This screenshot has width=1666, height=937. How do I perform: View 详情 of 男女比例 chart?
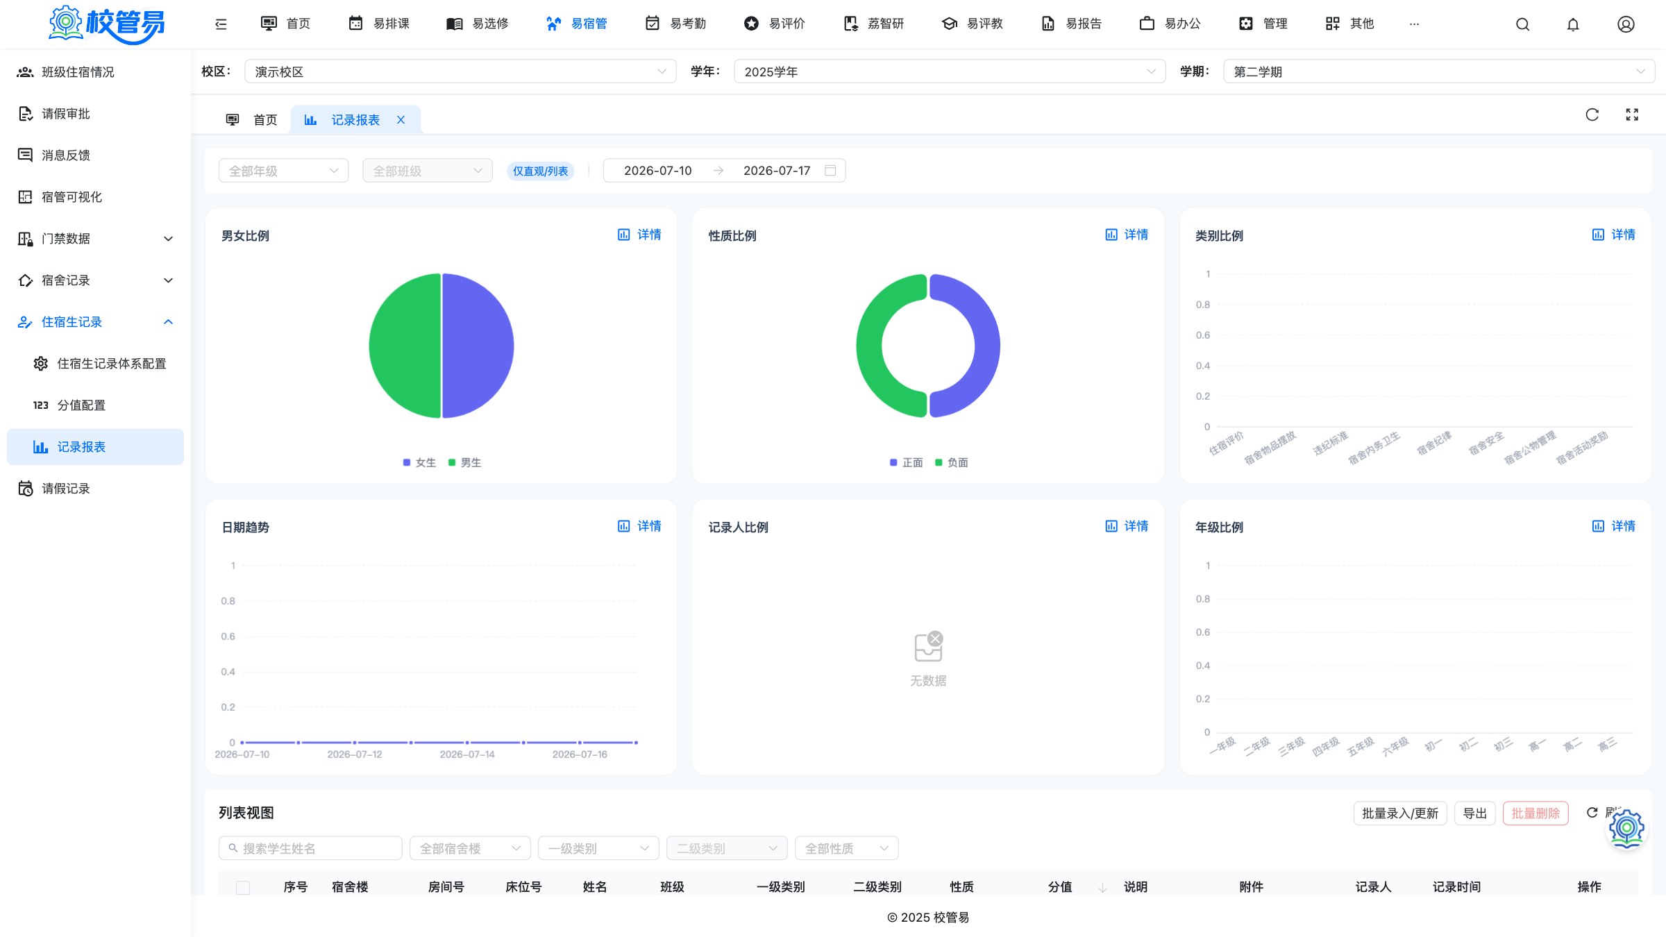pyautogui.click(x=639, y=235)
